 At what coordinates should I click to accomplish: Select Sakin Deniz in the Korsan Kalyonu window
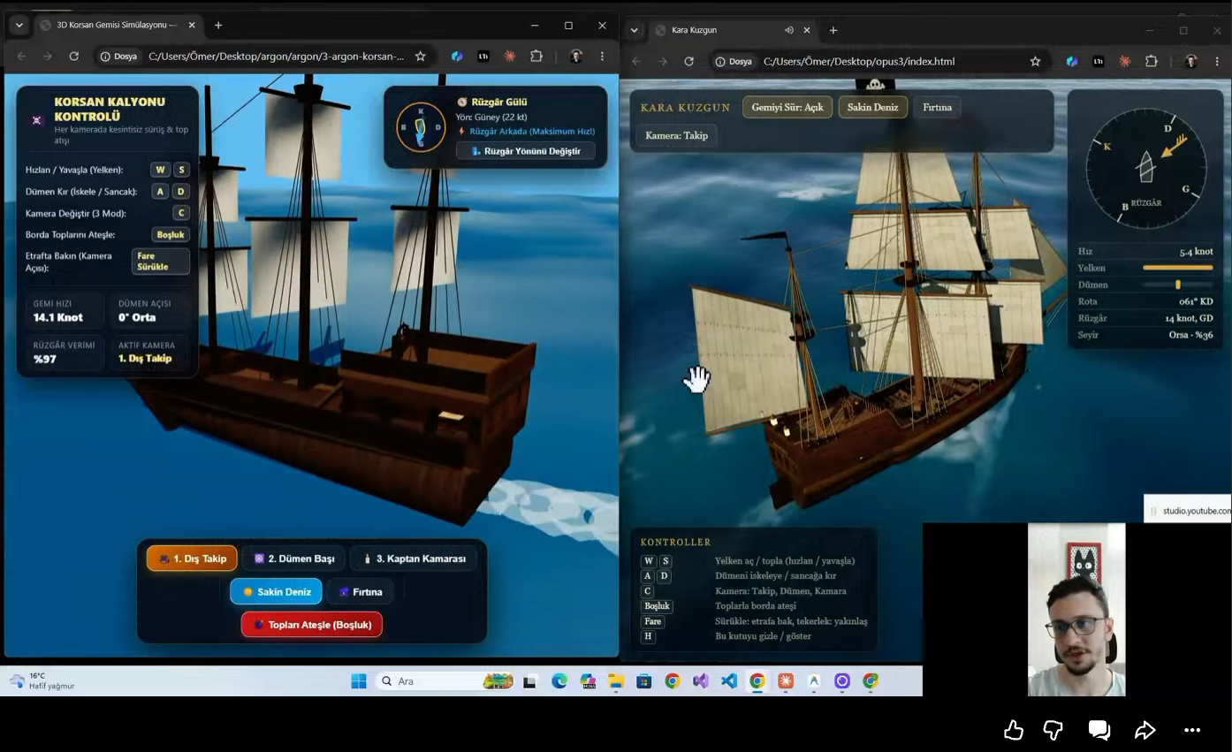[x=276, y=591]
